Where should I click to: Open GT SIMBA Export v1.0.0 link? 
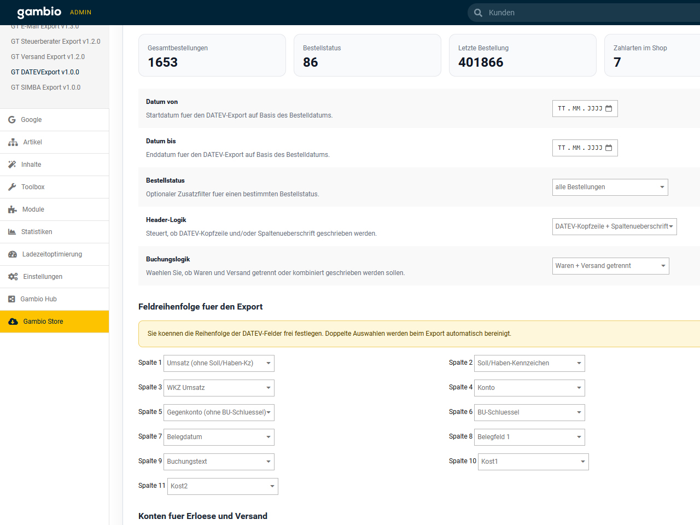coord(45,87)
